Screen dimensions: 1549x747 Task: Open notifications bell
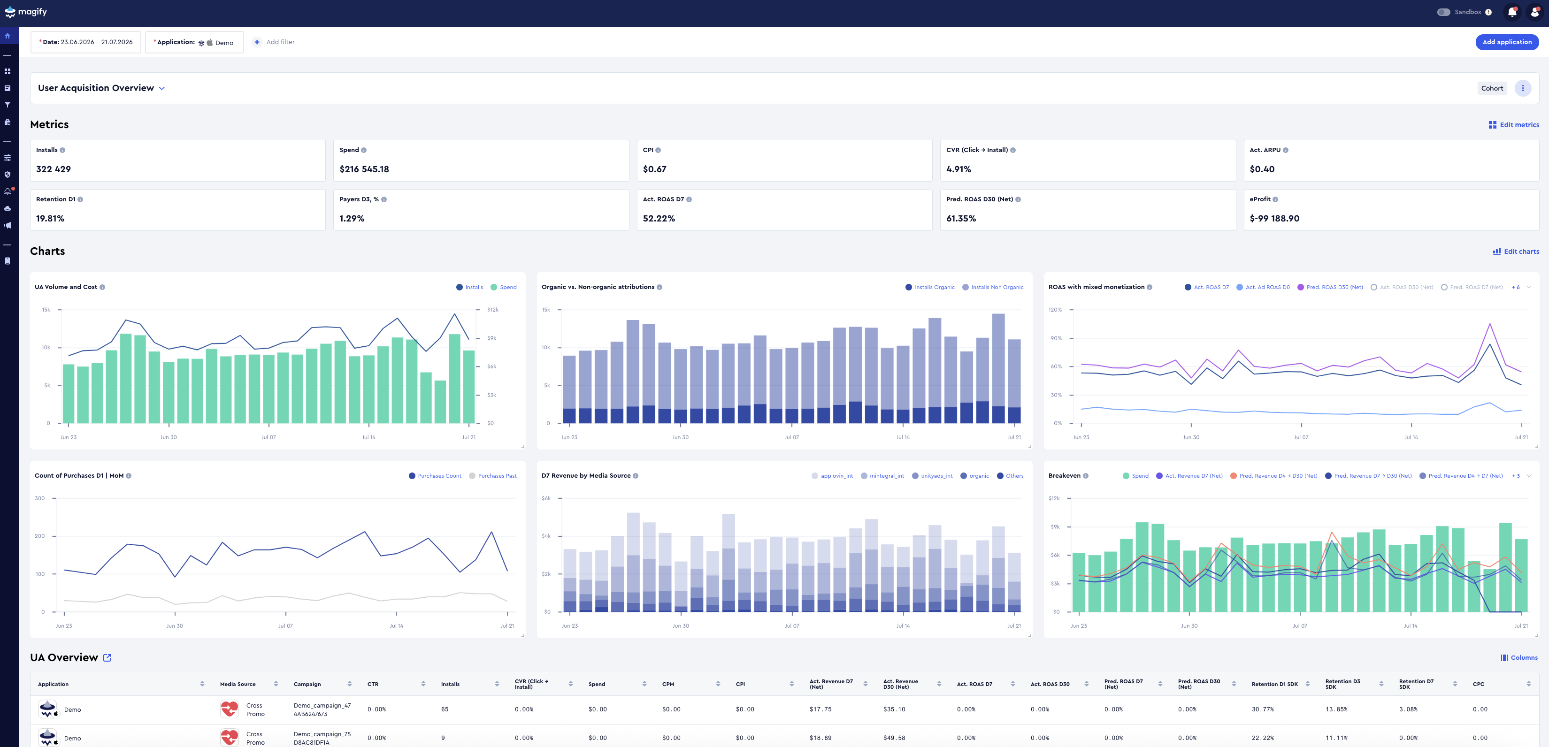1512,12
